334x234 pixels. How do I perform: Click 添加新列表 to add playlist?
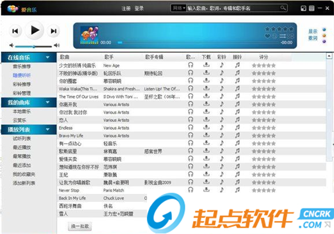click(24, 183)
